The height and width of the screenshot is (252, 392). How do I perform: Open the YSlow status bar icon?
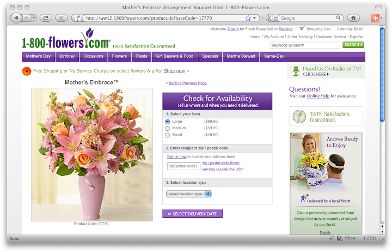339,238
